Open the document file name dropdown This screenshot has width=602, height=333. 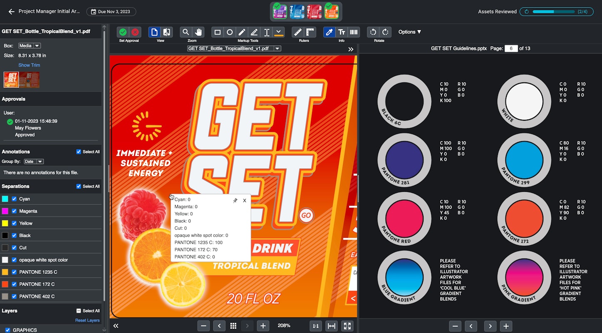click(234, 49)
